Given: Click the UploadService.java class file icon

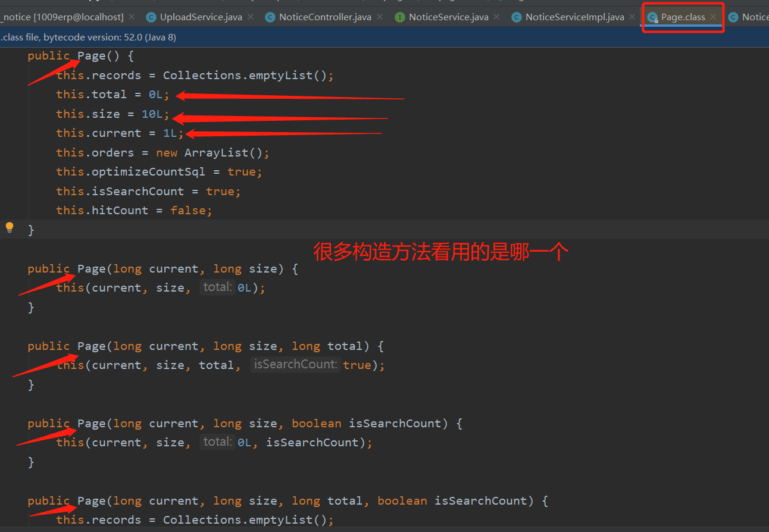Looking at the screenshot, I should point(151,17).
